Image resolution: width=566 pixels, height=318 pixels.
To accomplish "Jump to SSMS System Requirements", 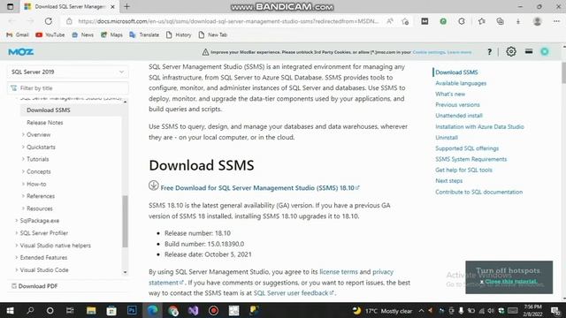I will [470, 159].
